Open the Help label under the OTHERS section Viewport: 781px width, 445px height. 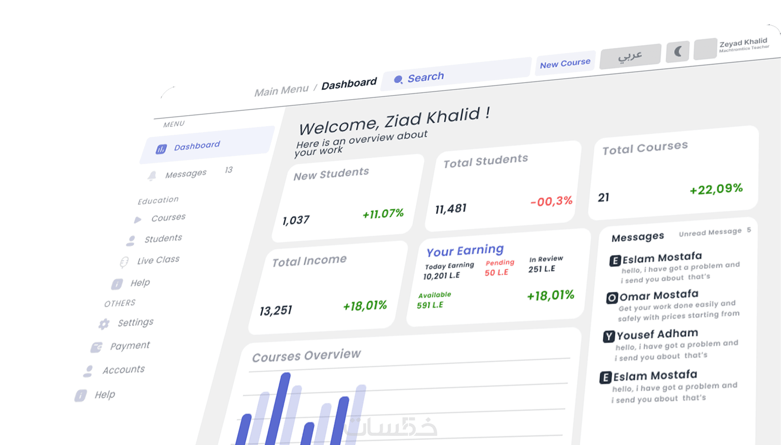point(105,395)
